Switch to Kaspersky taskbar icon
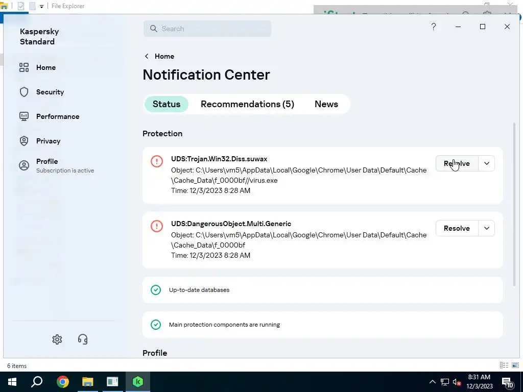Screen dimensions: 523x392 [138, 382]
